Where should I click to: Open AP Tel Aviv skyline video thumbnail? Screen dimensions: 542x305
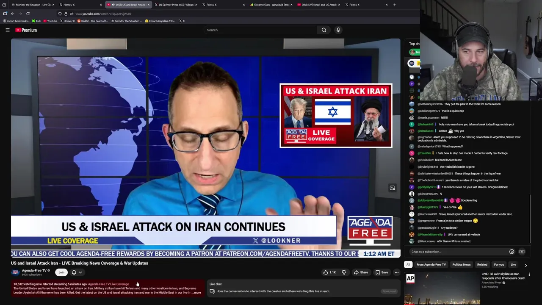click(442, 288)
